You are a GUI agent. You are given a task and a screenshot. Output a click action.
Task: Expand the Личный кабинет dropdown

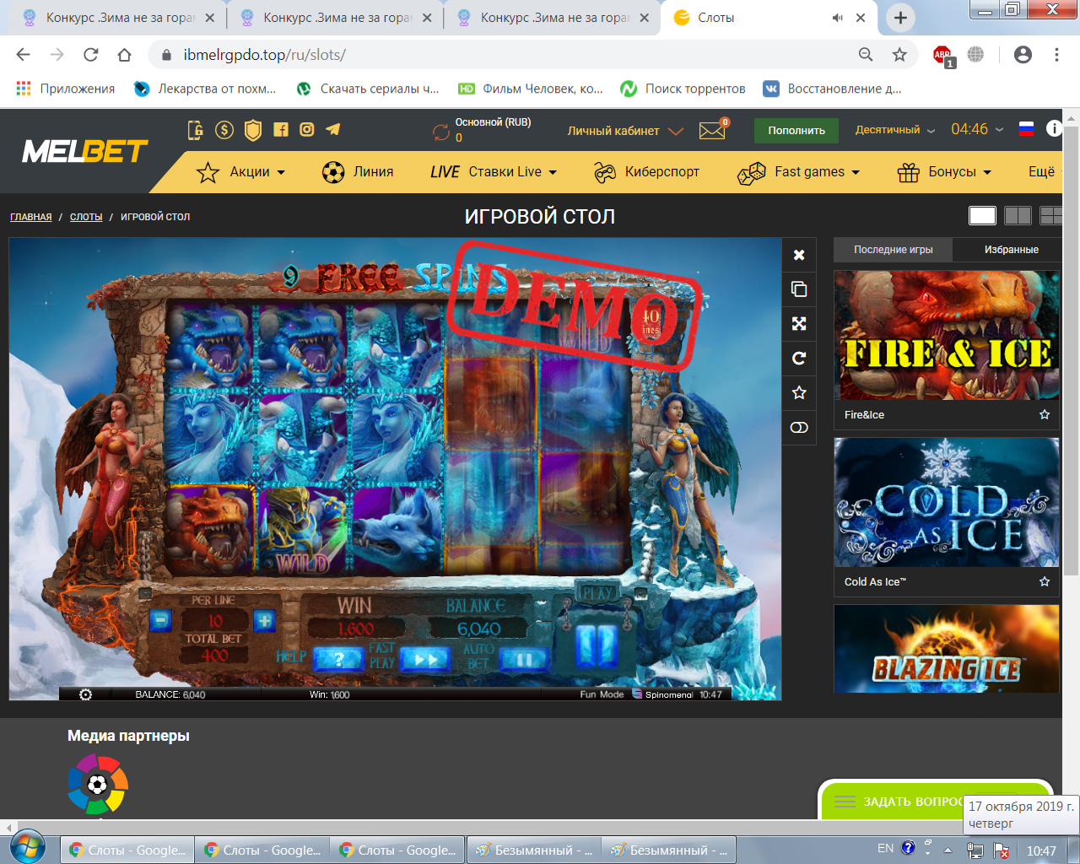coord(625,131)
